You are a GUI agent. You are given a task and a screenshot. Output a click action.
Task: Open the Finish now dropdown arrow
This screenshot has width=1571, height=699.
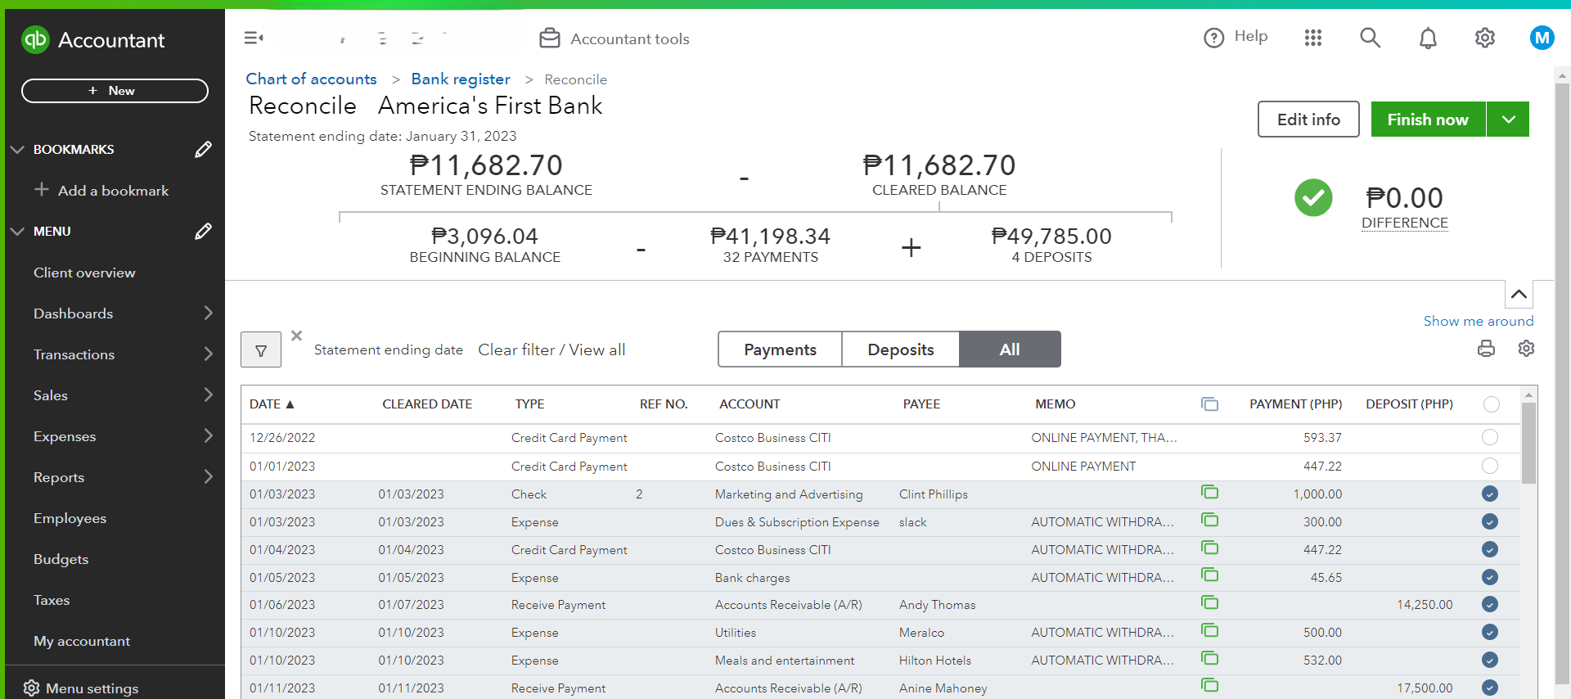(1508, 120)
